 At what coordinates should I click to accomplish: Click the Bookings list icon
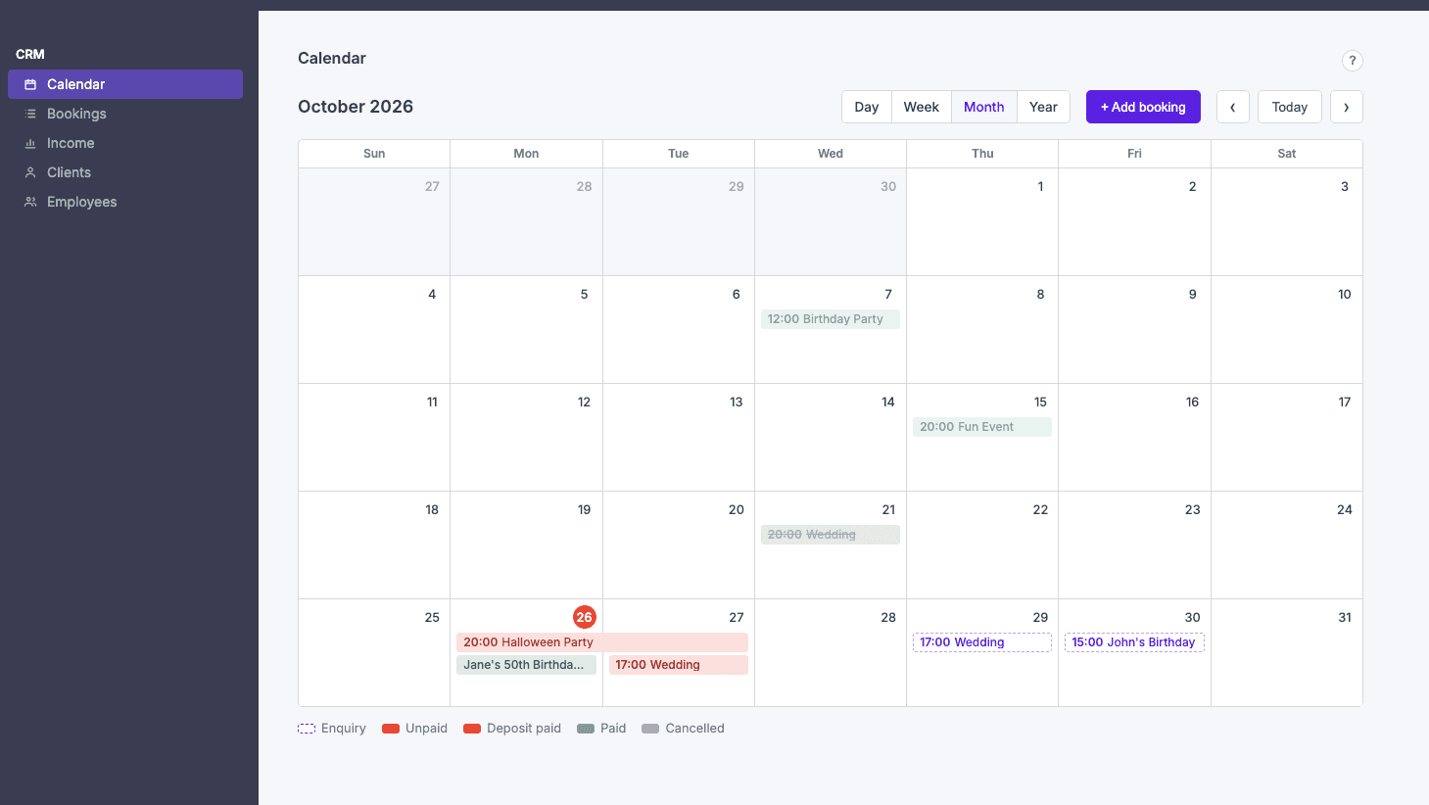[30, 114]
